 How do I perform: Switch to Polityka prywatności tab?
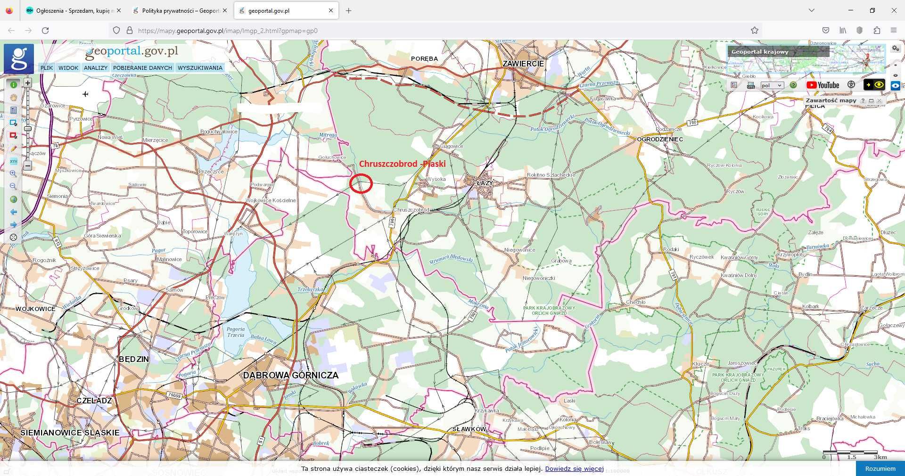click(x=180, y=10)
